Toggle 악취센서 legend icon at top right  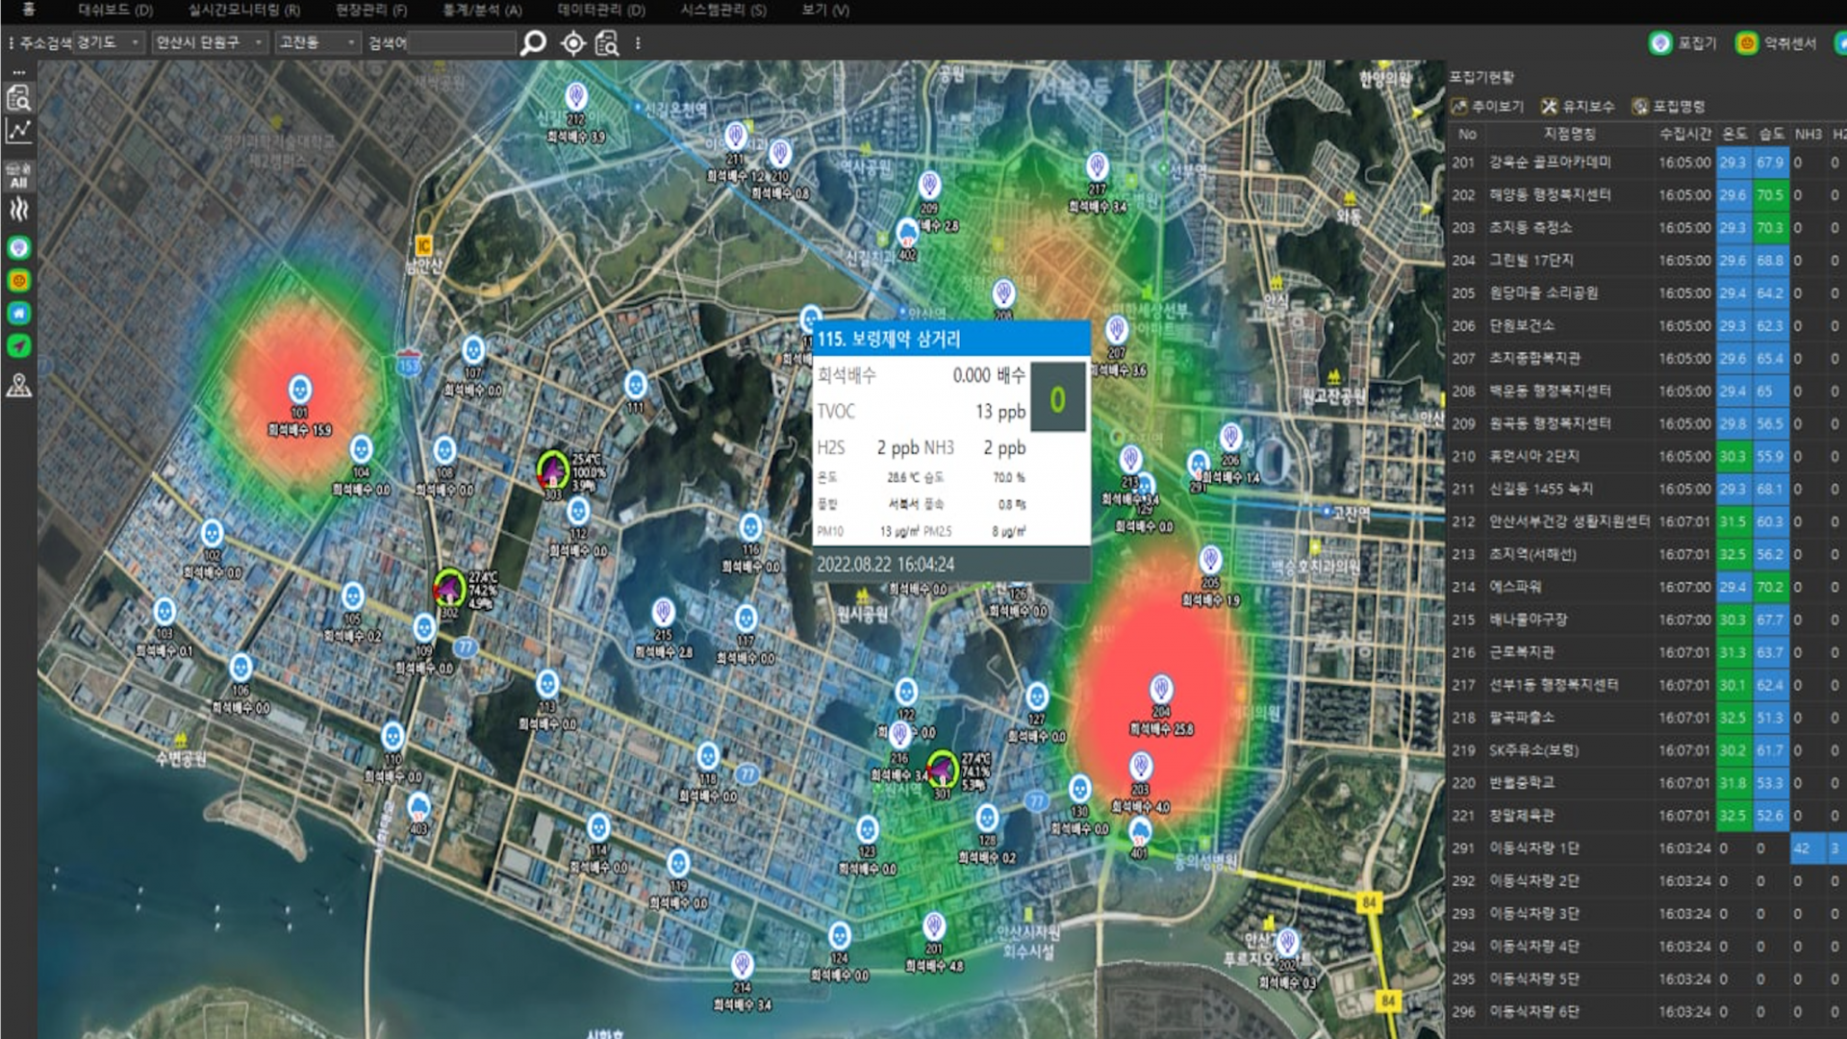point(1746,43)
